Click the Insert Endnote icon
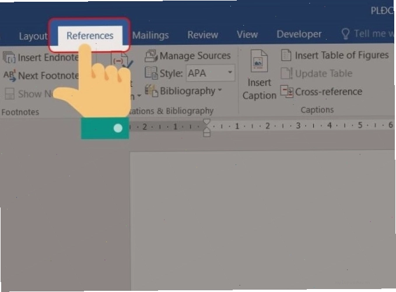The image size is (396, 292). click(x=9, y=57)
